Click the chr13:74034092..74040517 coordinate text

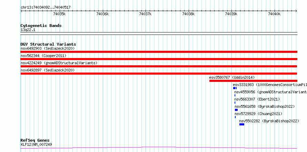pos(46,8)
